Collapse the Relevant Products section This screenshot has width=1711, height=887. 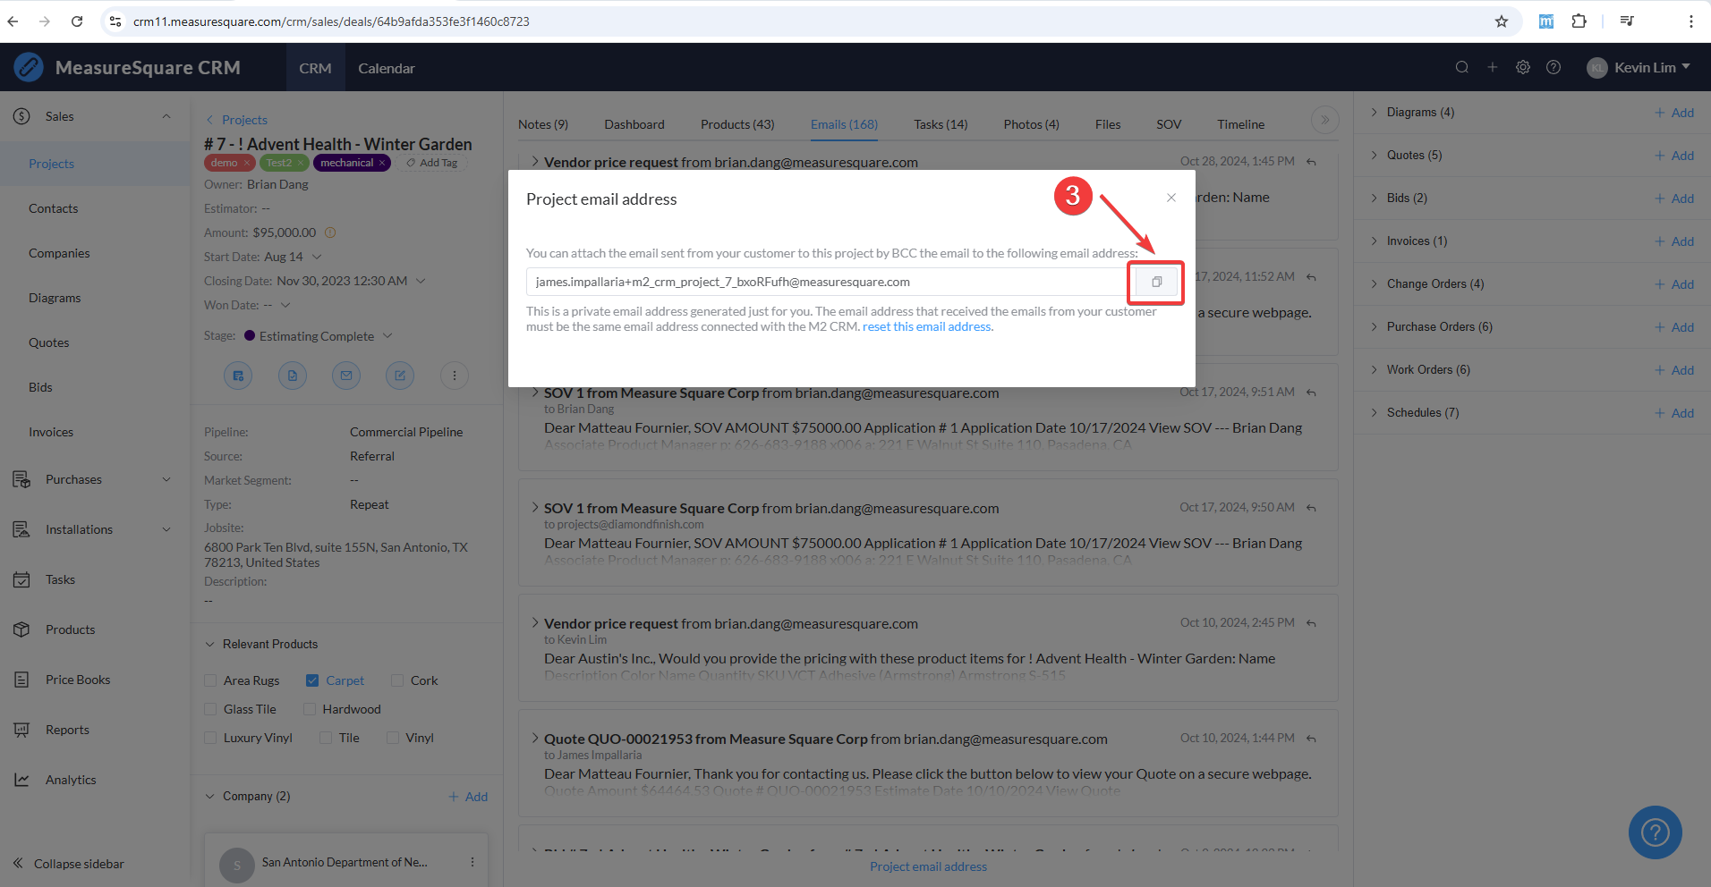click(x=210, y=644)
